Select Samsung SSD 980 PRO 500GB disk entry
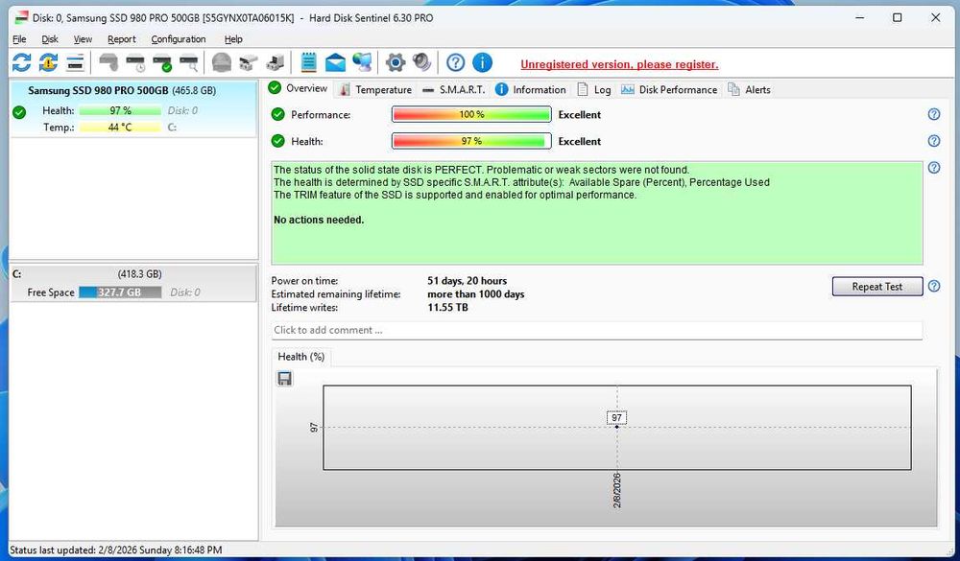Screen dimensions: 960x561 pos(133,109)
